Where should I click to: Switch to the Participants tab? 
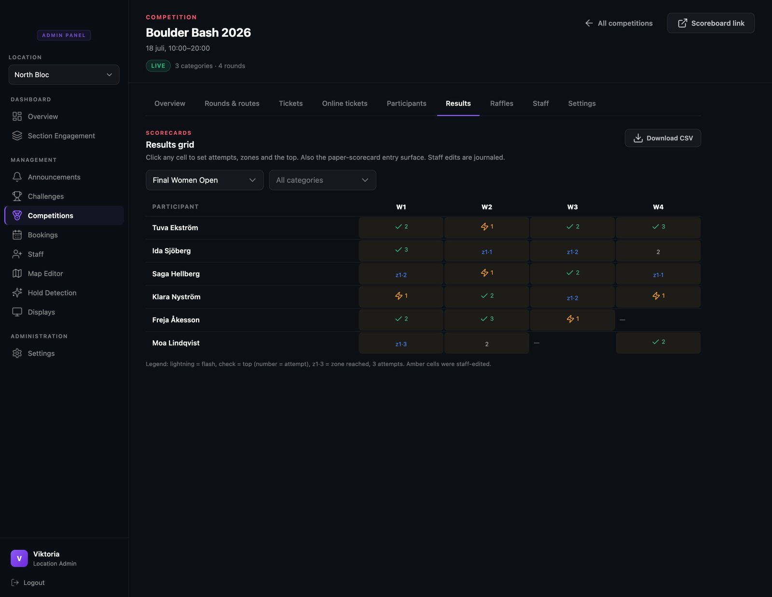pyautogui.click(x=407, y=103)
